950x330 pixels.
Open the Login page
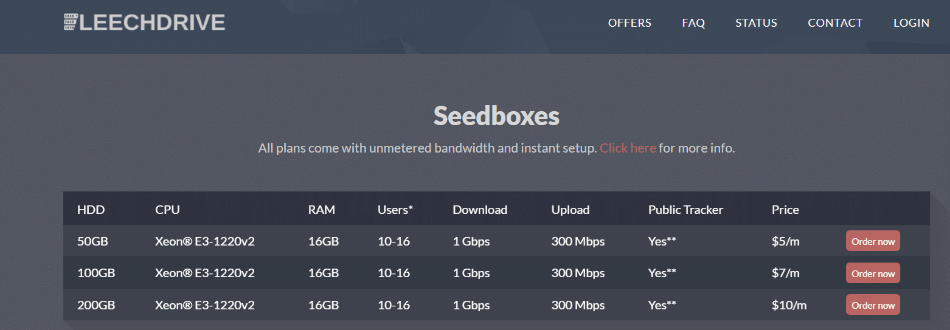[911, 23]
